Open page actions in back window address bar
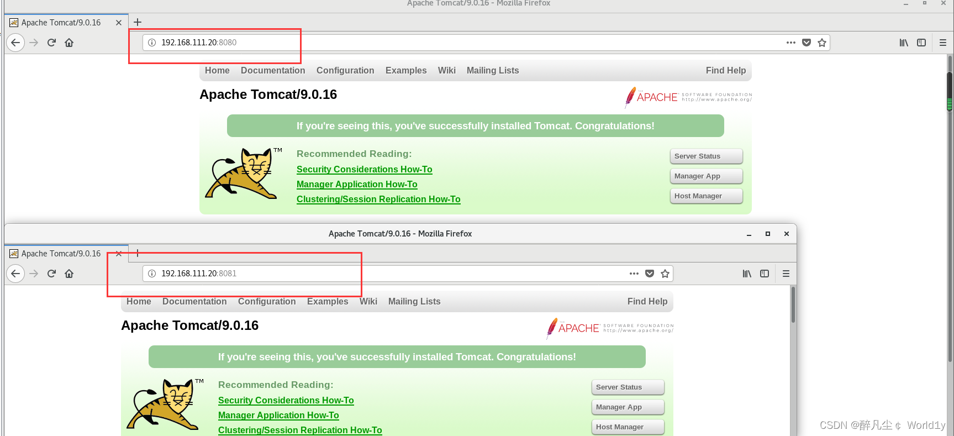This screenshot has width=954, height=436. pyautogui.click(x=791, y=43)
